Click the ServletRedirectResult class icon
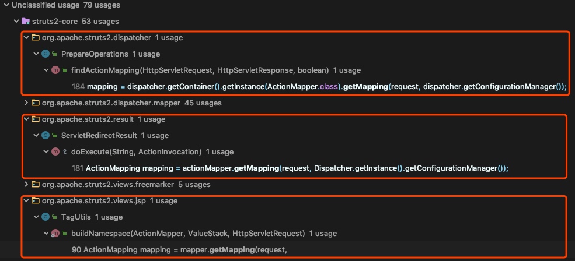This screenshot has width=575, height=261. [x=46, y=135]
